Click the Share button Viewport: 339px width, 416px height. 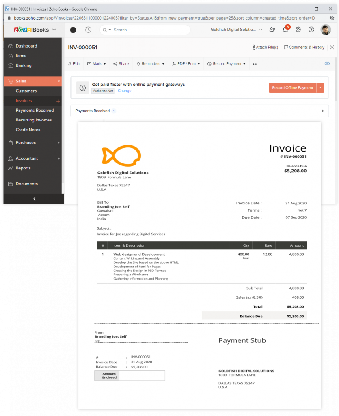click(x=121, y=64)
